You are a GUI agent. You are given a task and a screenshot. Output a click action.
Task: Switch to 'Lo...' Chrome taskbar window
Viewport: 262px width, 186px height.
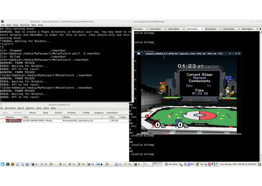point(63,164)
